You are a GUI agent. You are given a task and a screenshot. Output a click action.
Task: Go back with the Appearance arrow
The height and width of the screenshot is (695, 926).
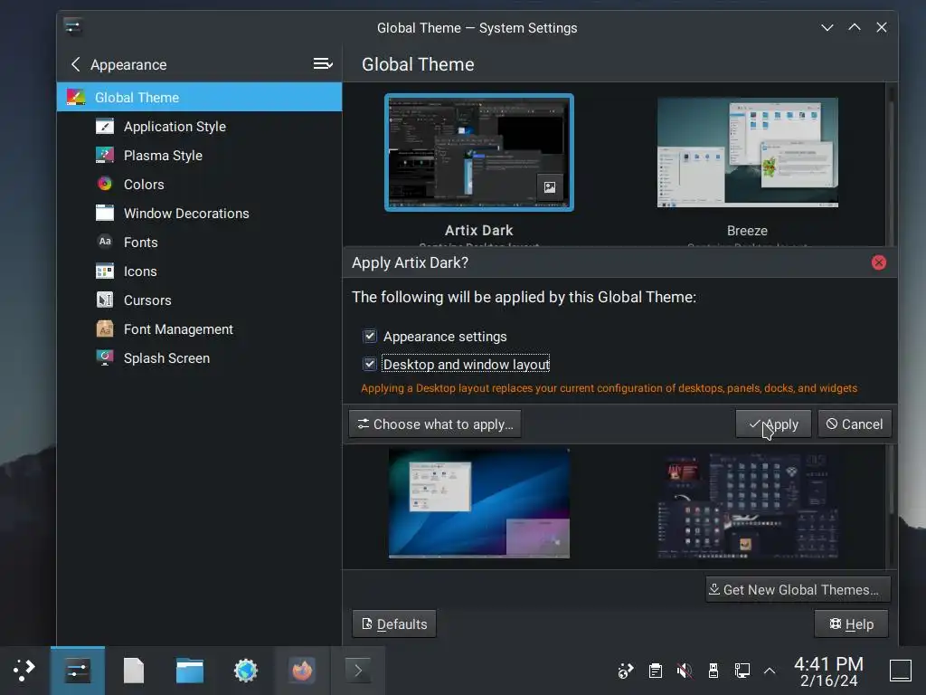pyautogui.click(x=75, y=64)
